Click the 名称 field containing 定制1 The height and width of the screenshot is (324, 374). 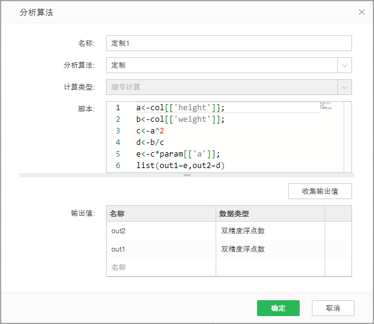tap(228, 43)
